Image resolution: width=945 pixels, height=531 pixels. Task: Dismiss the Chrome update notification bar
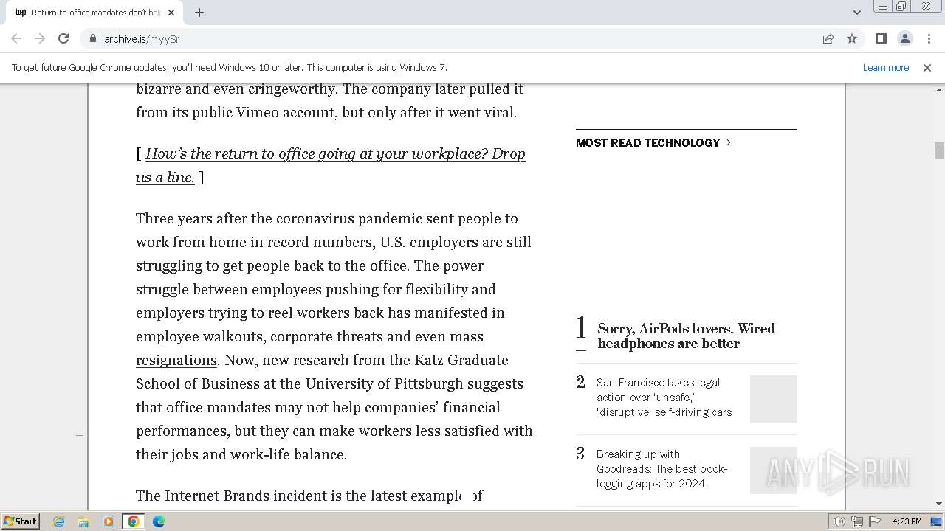[927, 67]
